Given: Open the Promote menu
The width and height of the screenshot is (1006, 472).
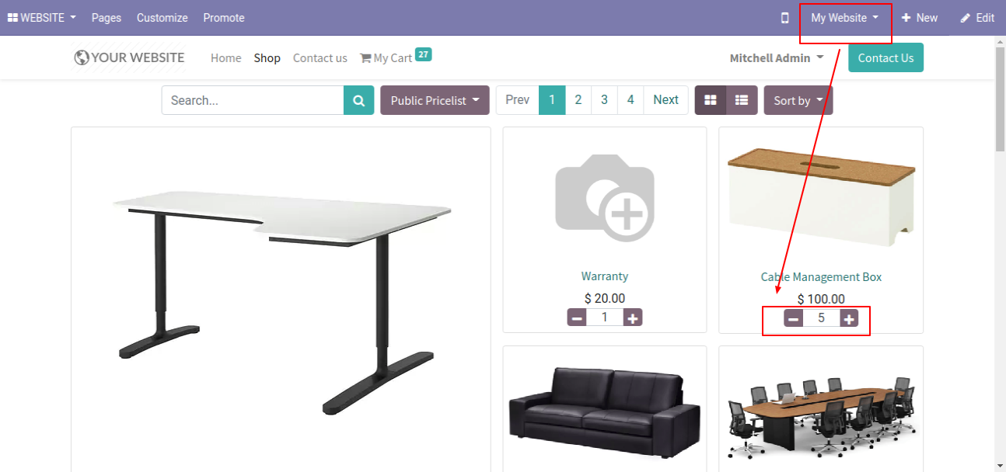Looking at the screenshot, I should click(224, 18).
